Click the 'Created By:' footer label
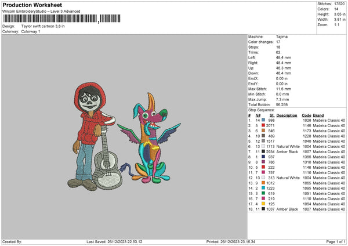The image size is (348, 246). [12, 242]
